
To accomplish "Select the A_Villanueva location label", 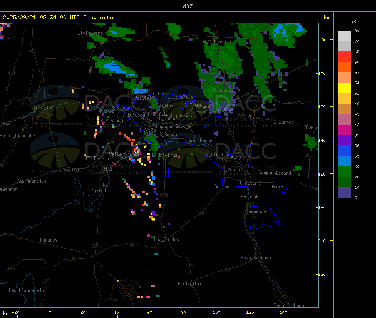I will point(218,42).
